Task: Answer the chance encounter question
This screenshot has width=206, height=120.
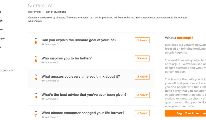Action: 142,113
